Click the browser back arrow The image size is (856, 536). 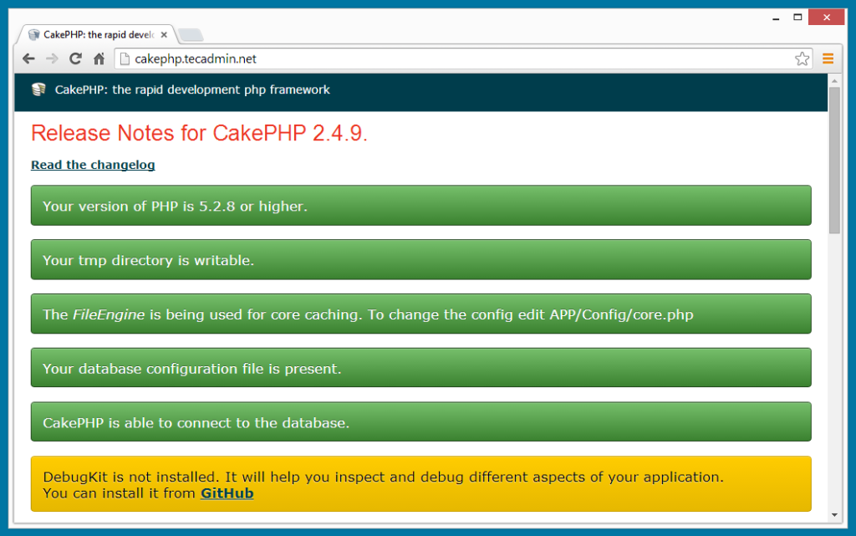(28, 59)
